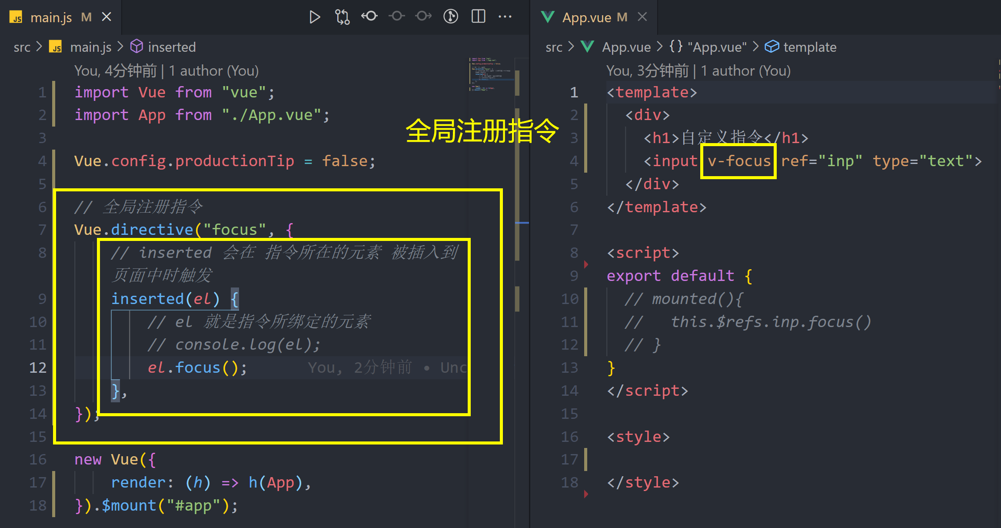
Task: Open the editor's More Actions ellipsis
Action: [505, 17]
